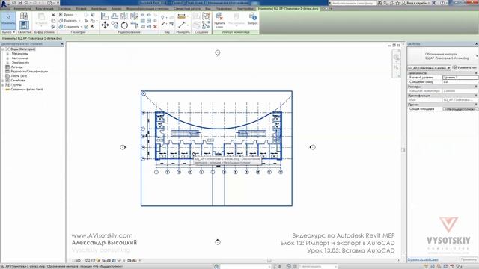This screenshot has width=479, height=269.
Task: Click the Save icon in Quick Access toolbar
Action: click(x=20, y=3)
